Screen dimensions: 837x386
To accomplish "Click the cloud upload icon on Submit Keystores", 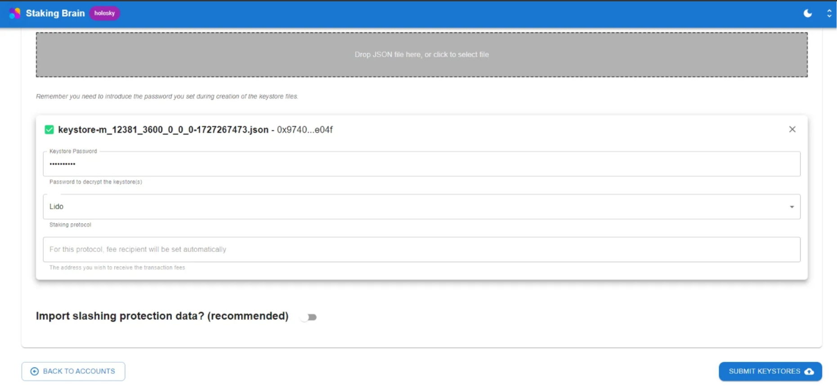I will point(809,372).
